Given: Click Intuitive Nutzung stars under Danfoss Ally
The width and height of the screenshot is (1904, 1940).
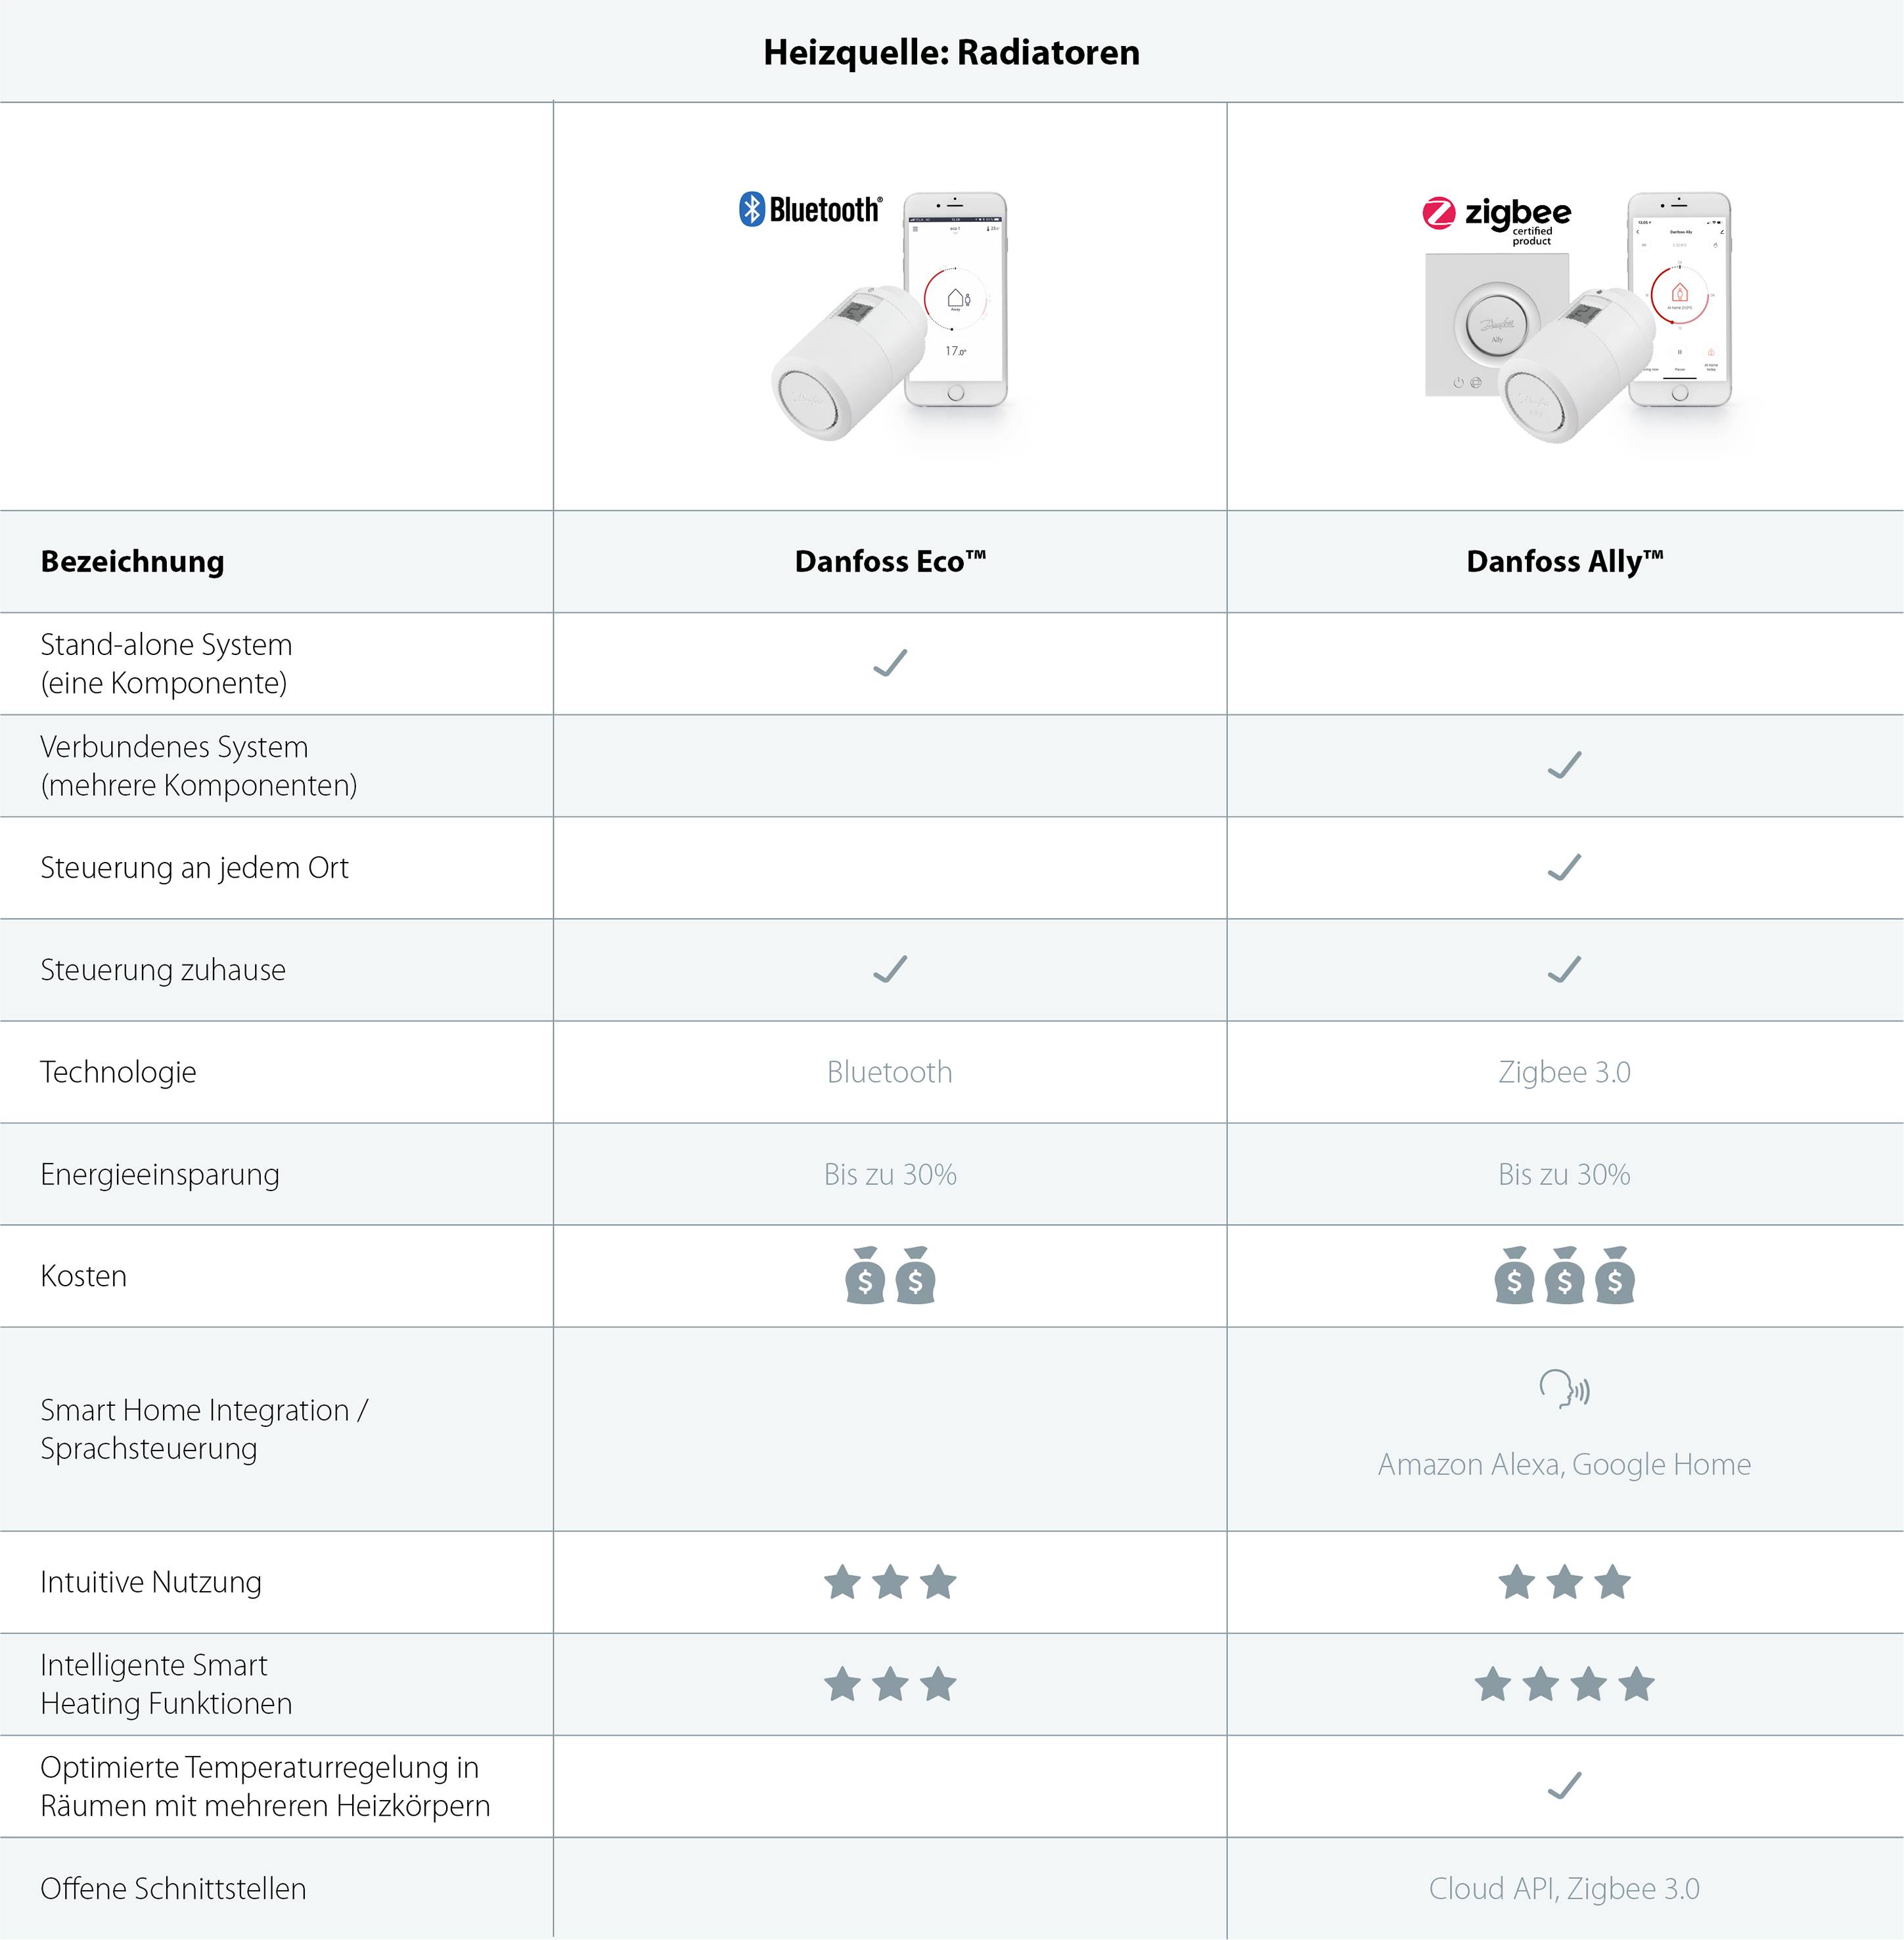Looking at the screenshot, I should tap(1564, 1583).
